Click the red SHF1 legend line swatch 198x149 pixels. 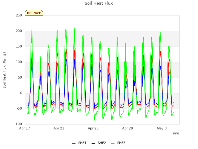click(x=74, y=143)
